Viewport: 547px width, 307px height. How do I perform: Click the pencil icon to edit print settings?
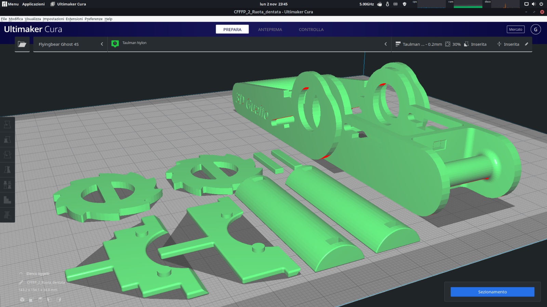(x=526, y=44)
